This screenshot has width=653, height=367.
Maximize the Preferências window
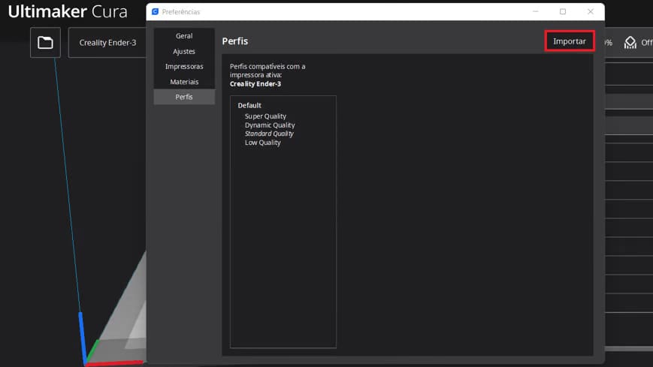tap(563, 12)
